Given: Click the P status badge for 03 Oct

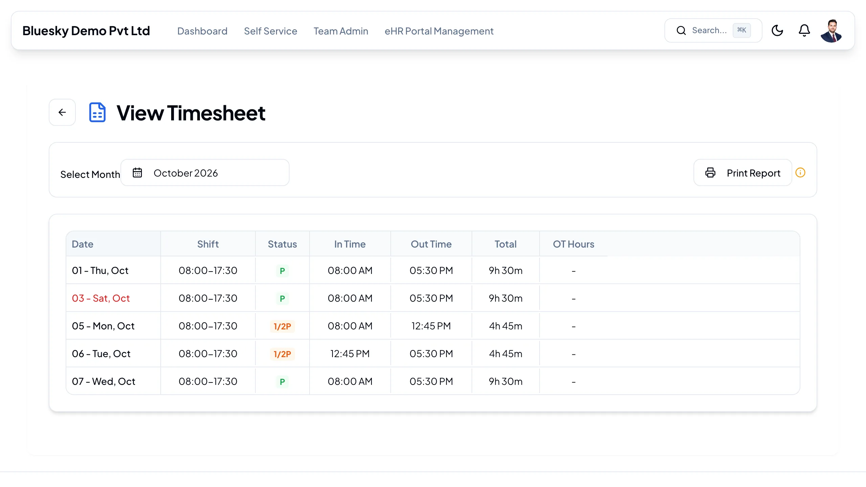Looking at the screenshot, I should point(282,299).
